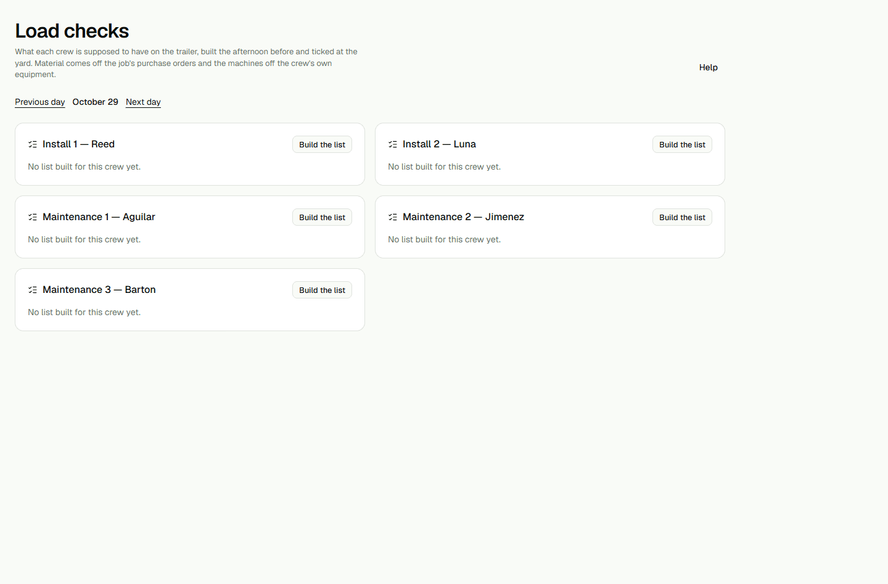Build the list for Maintenance 1 — Aguilar
This screenshot has height=584, width=888.
[x=322, y=217]
